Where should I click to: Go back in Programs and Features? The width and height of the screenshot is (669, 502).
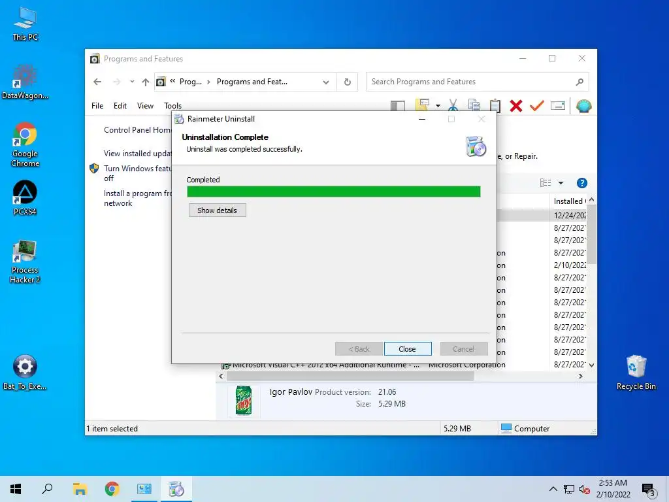tap(97, 82)
